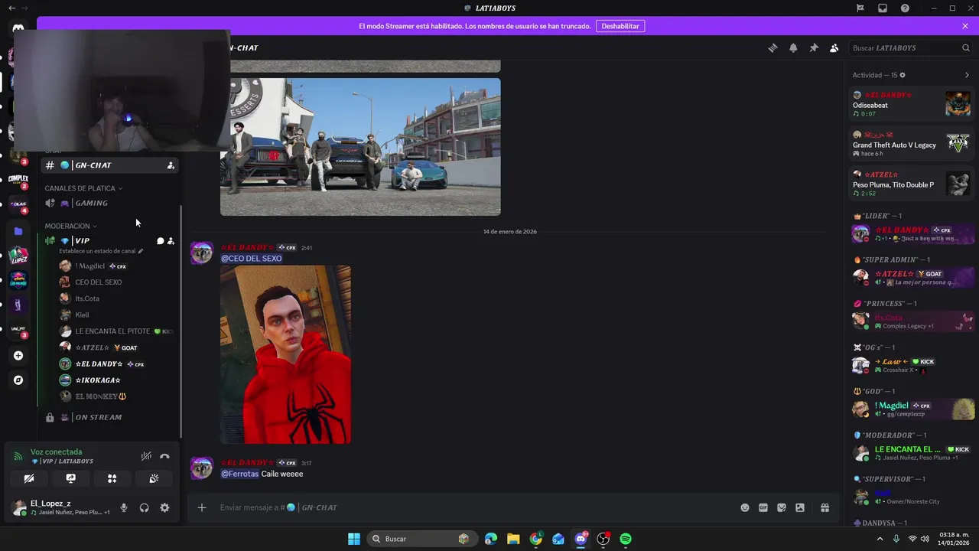Open Discover servers compass icon

(x=18, y=380)
